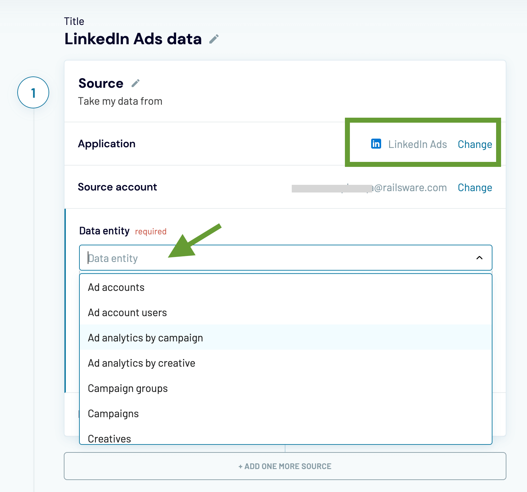This screenshot has height=492, width=527.
Task: Click the LinkedIn Ads logo icon
Action: [376, 144]
